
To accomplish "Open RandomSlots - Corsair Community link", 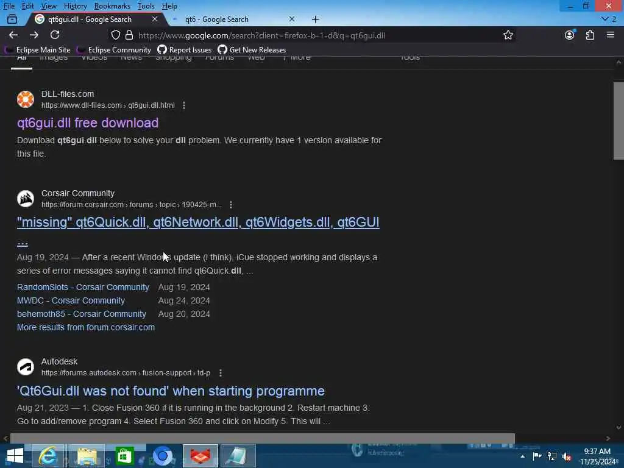I will 83,287.
